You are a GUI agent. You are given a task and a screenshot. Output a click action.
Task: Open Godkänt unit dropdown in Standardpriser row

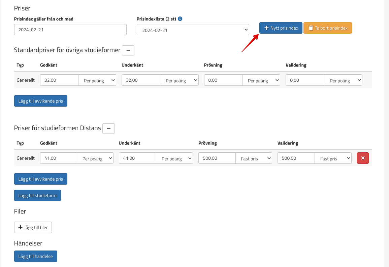pyautogui.click(x=97, y=80)
